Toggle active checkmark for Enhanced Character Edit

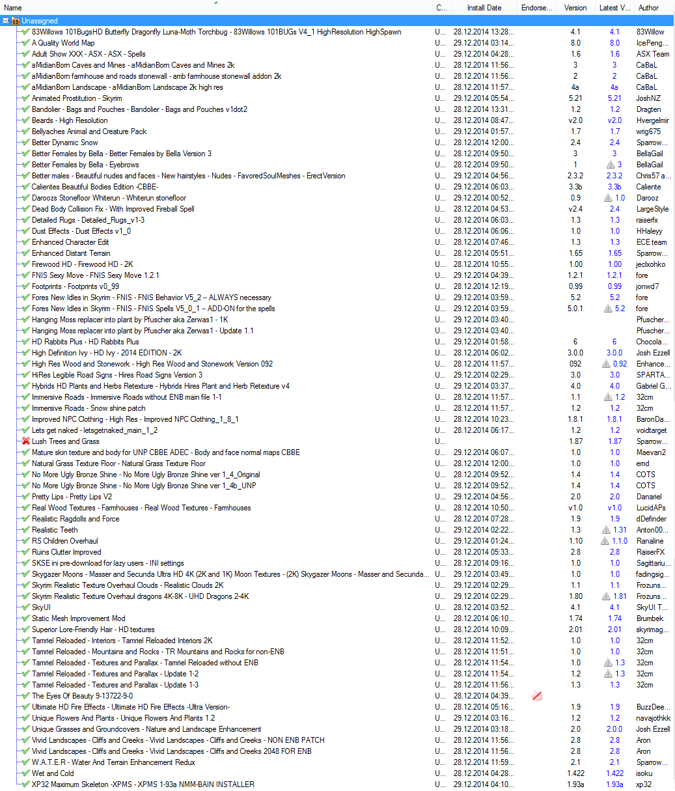pos(26,242)
